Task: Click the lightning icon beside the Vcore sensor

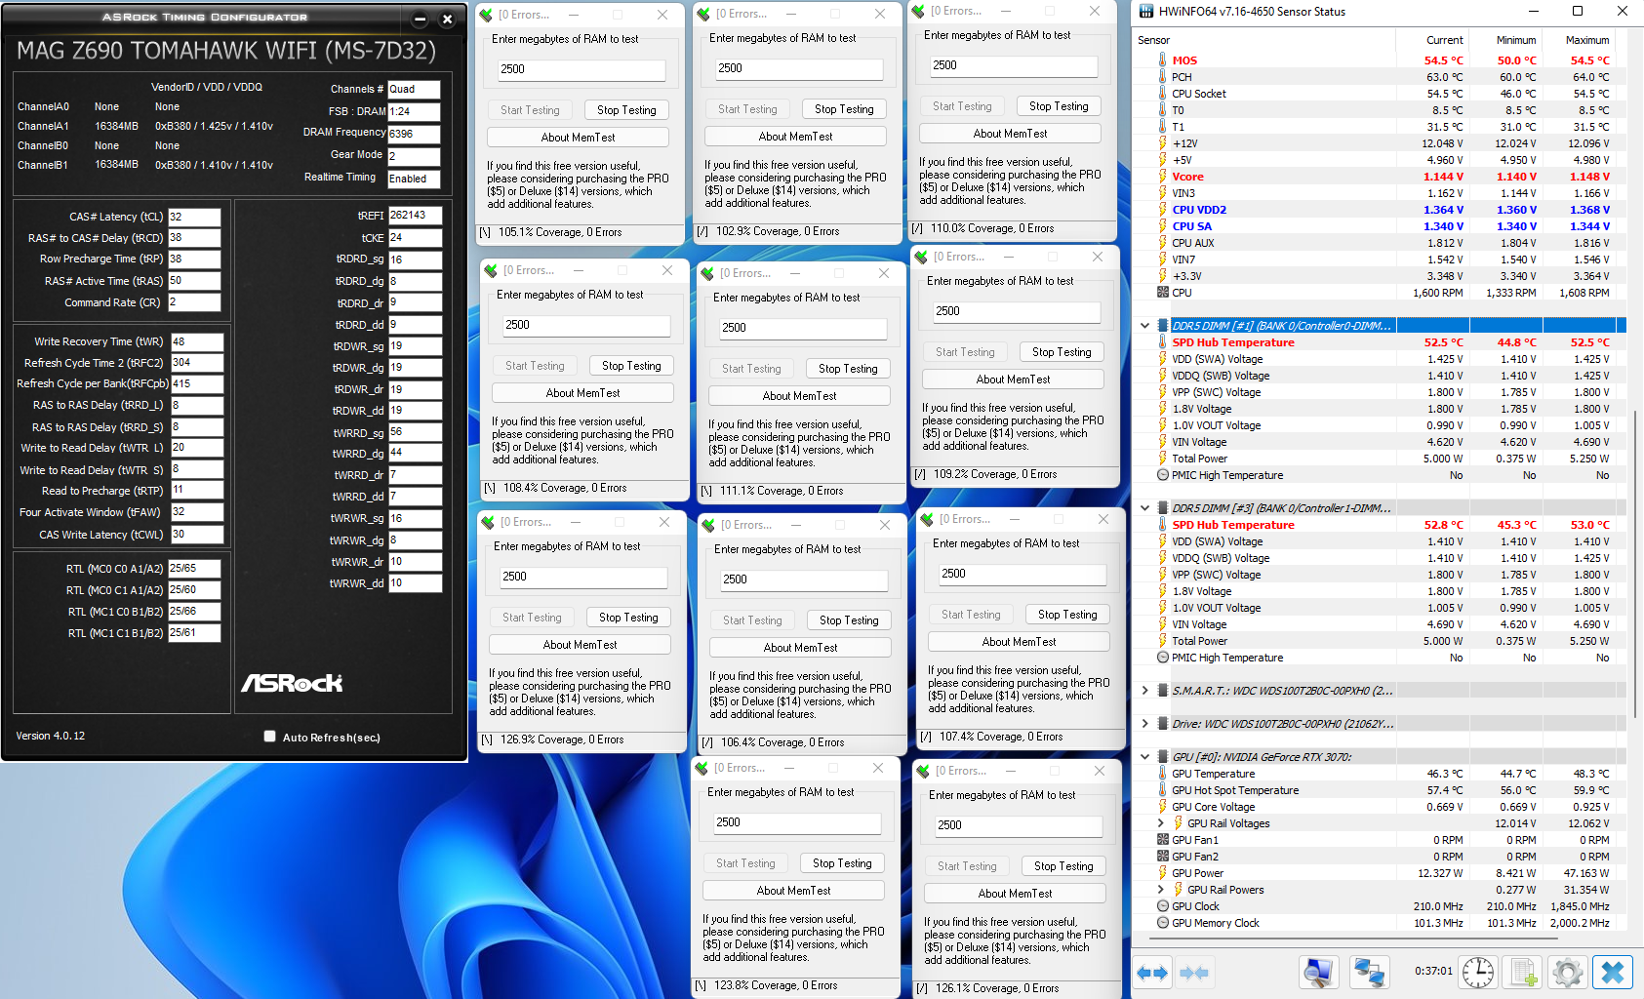Action: [x=1162, y=177]
